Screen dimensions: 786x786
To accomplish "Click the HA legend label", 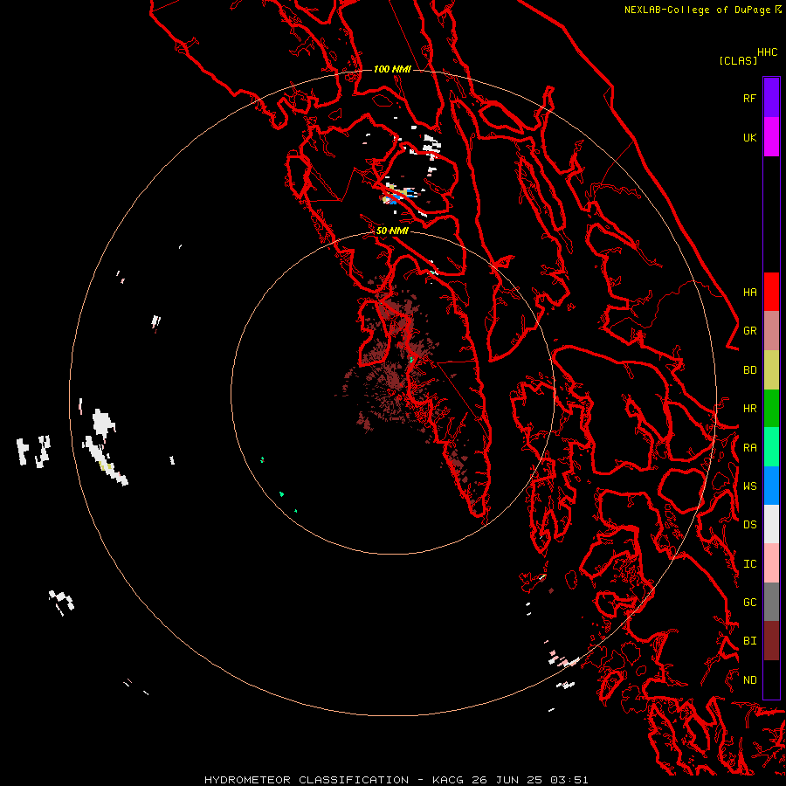I will [749, 293].
